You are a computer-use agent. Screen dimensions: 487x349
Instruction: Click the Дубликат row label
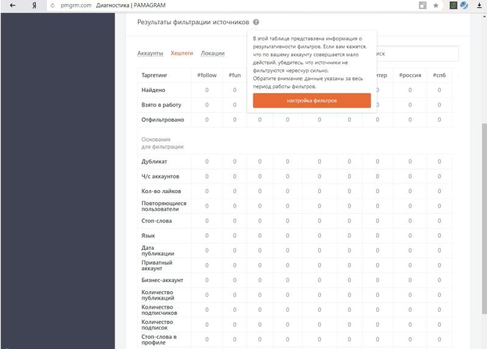(x=154, y=161)
